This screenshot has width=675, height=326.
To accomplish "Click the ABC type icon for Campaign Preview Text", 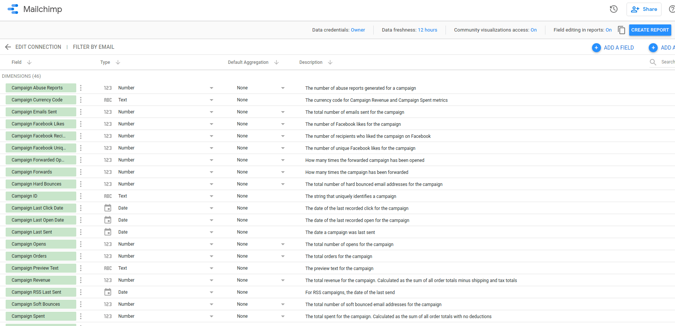I will pyautogui.click(x=108, y=268).
